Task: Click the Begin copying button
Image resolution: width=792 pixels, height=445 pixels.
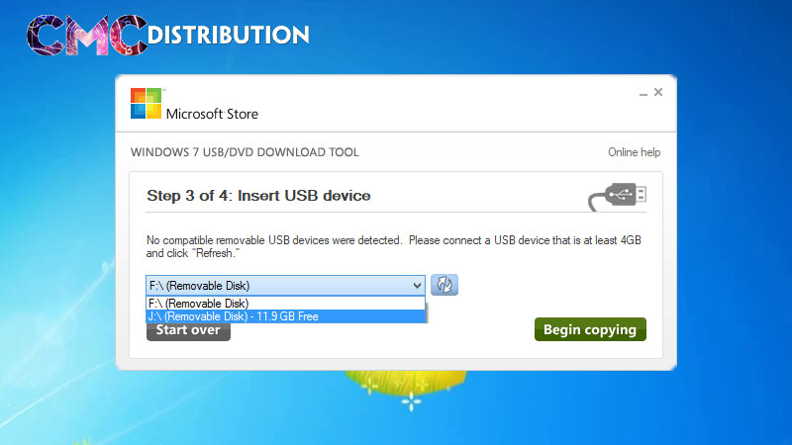Action: 590,329
